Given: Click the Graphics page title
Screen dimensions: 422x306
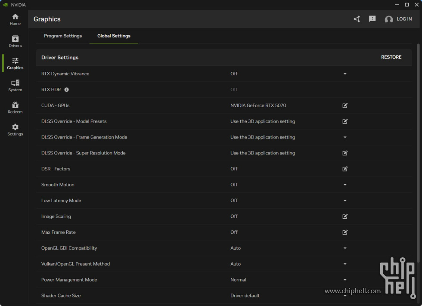Looking at the screenshot, I should 47,19.
